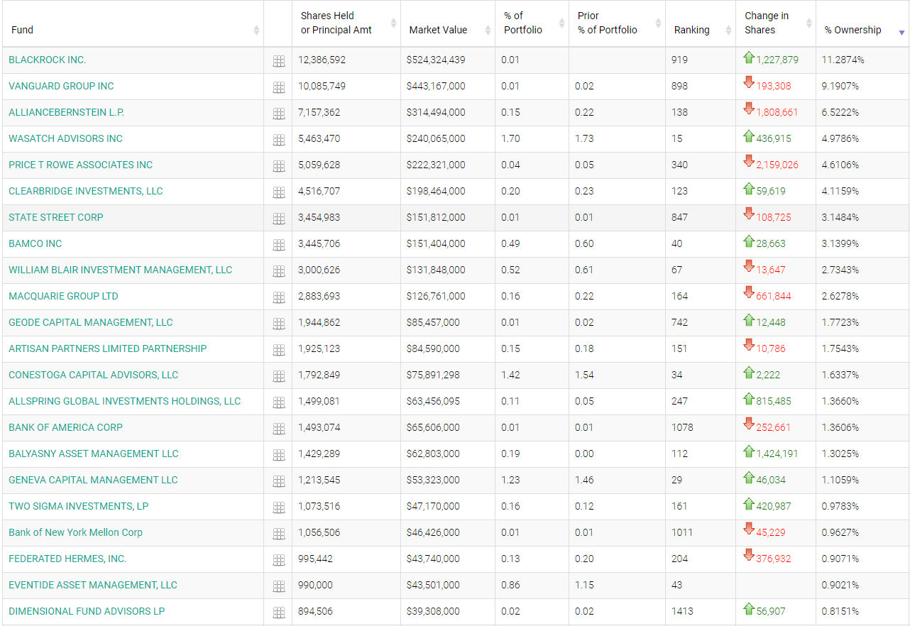Sort by % Ownership column
Image resolution: width=910 pixels, height=626 pixels.
[x=862, y=24]
